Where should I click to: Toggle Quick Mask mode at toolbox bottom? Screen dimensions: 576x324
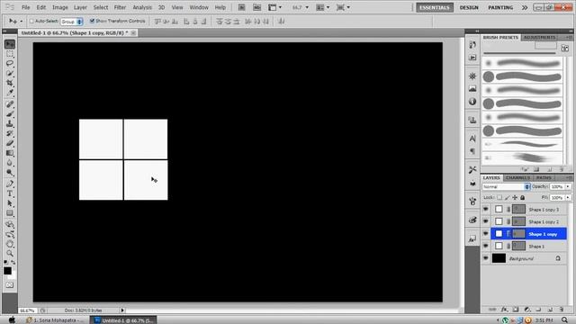pyautogui.click(x=10, y=285)
